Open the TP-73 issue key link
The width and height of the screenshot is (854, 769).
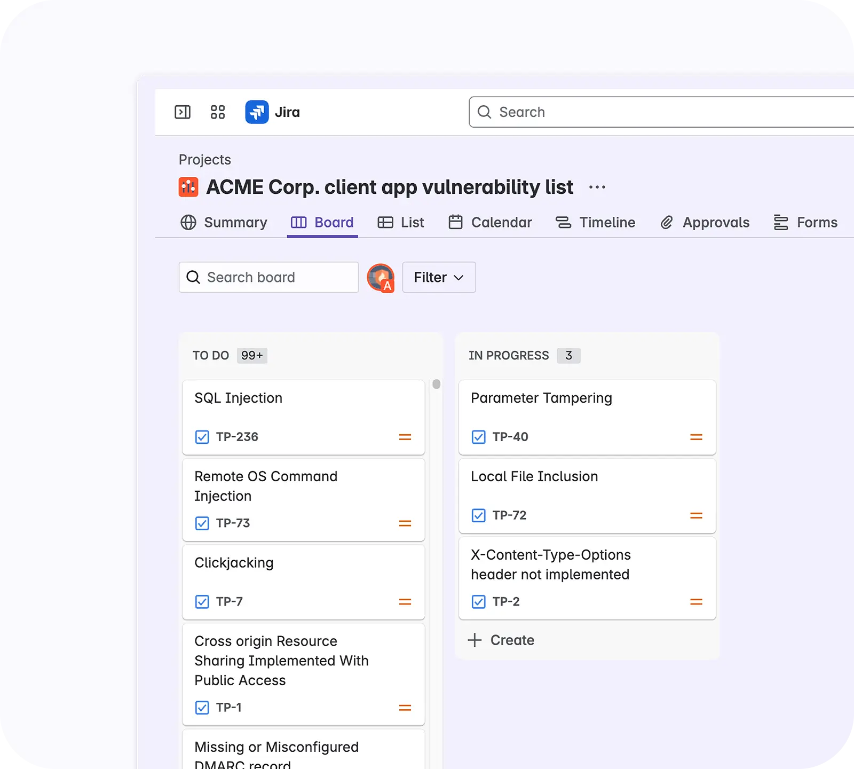click(x=233, y=523)
